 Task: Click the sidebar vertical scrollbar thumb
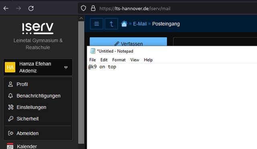81,82
